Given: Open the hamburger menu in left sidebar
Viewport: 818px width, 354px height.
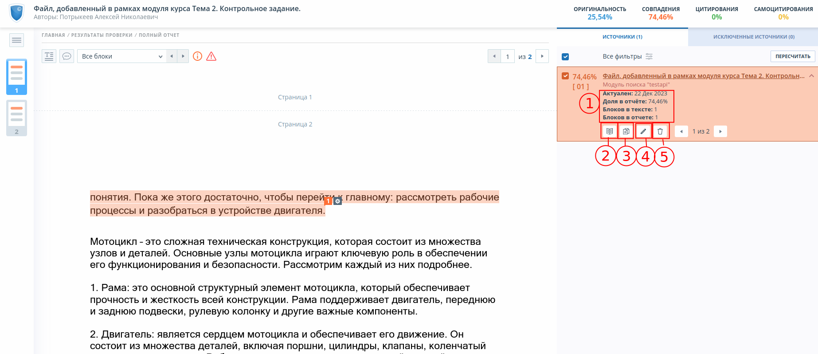Looking at the screenshot, I should coord(16,40).
